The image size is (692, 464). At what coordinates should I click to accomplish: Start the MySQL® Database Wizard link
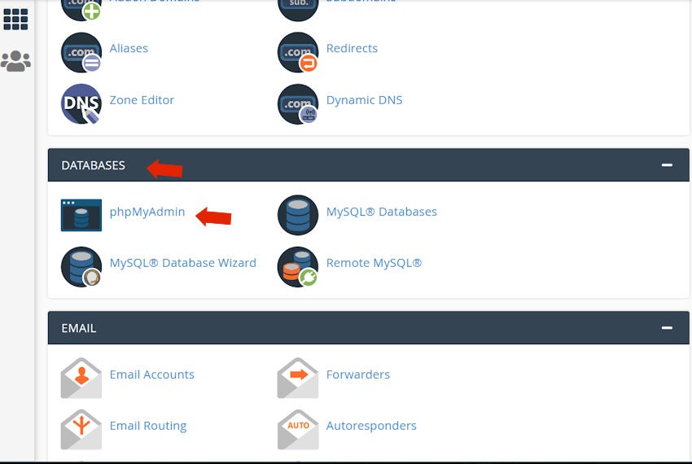(182, 263)
